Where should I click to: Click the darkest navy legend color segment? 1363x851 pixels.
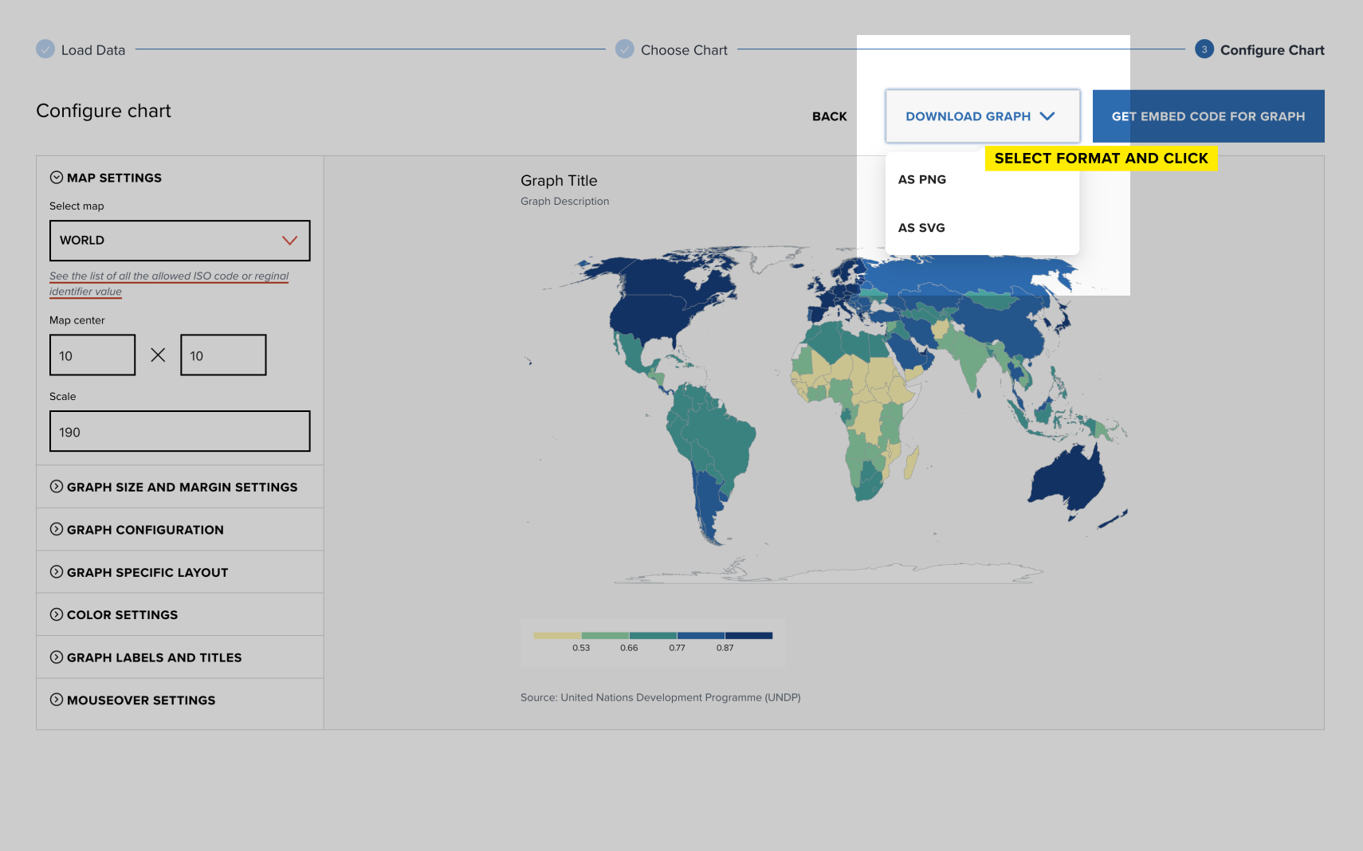click(x=748, y=636)
